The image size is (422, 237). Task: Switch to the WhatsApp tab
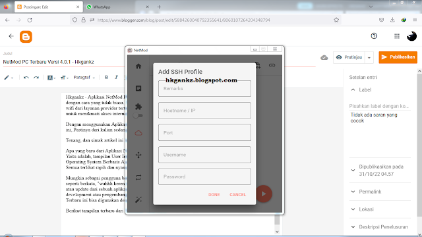pos(117,7)
